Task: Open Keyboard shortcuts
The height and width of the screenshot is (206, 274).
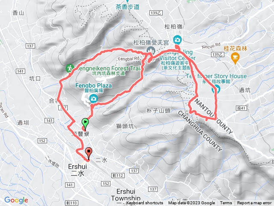Action: click(x=145, y=203)
